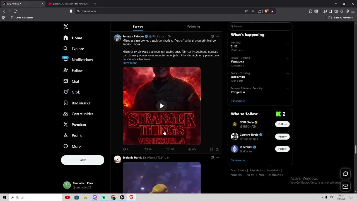Repost the Jonatan Palacios post

(148, 149)
